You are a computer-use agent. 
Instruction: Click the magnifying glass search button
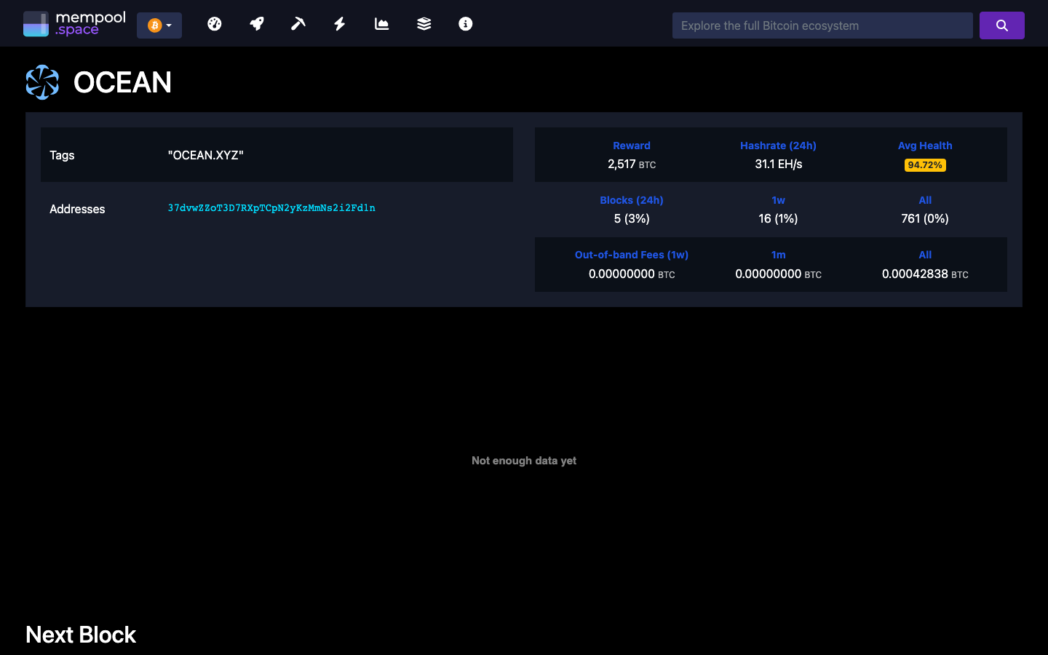point(1001,25)
